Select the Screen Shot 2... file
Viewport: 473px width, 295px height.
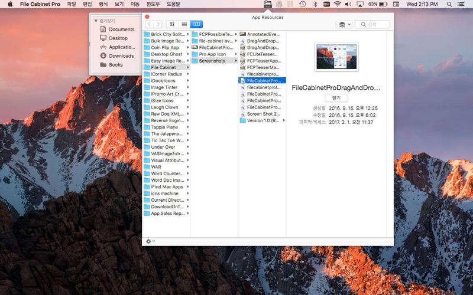pyautogui.click(x=262, y=114)
